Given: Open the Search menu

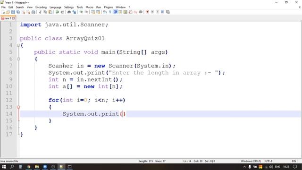Looking at the screenshot, I should point(20,7).
